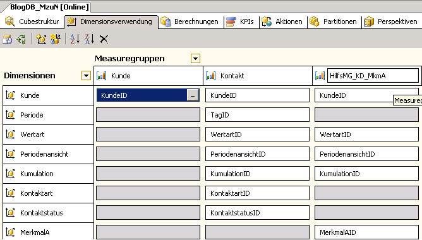Screen dimensions: 422x240
Task: Select the TagID cell
Action: tap(257, 115)
